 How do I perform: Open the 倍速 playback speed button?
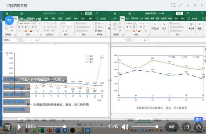click(172, 127)
